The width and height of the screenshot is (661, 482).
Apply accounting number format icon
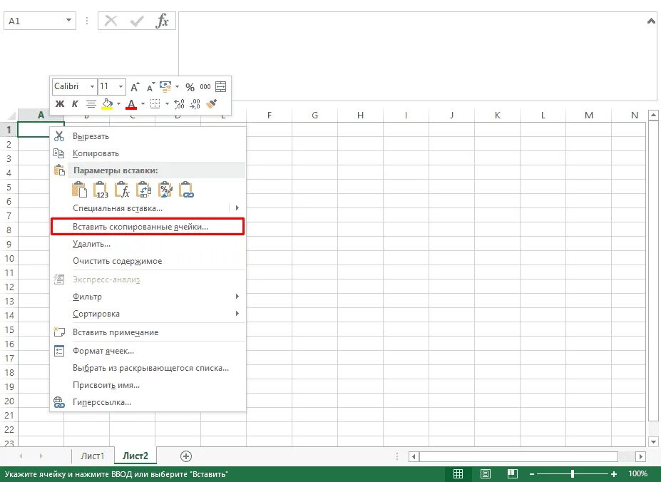[165, 86]
